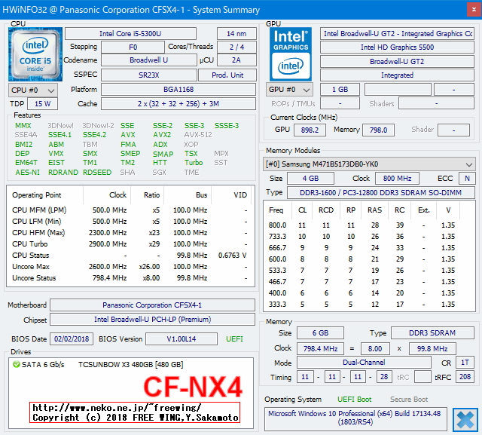Click the GPU Memory clock 798.0 value

(x=378, y=130)
